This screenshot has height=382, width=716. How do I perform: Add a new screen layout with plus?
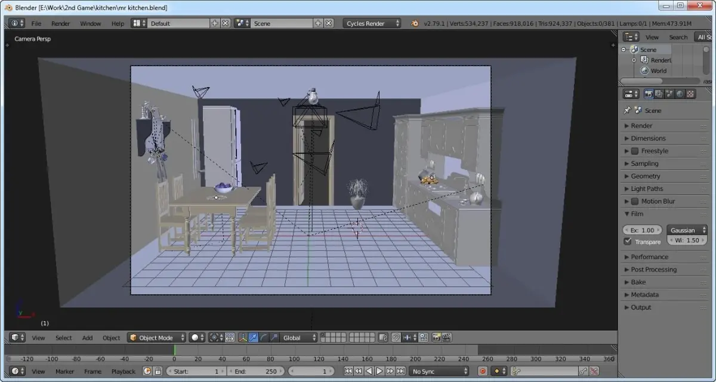tap(215, 23)
